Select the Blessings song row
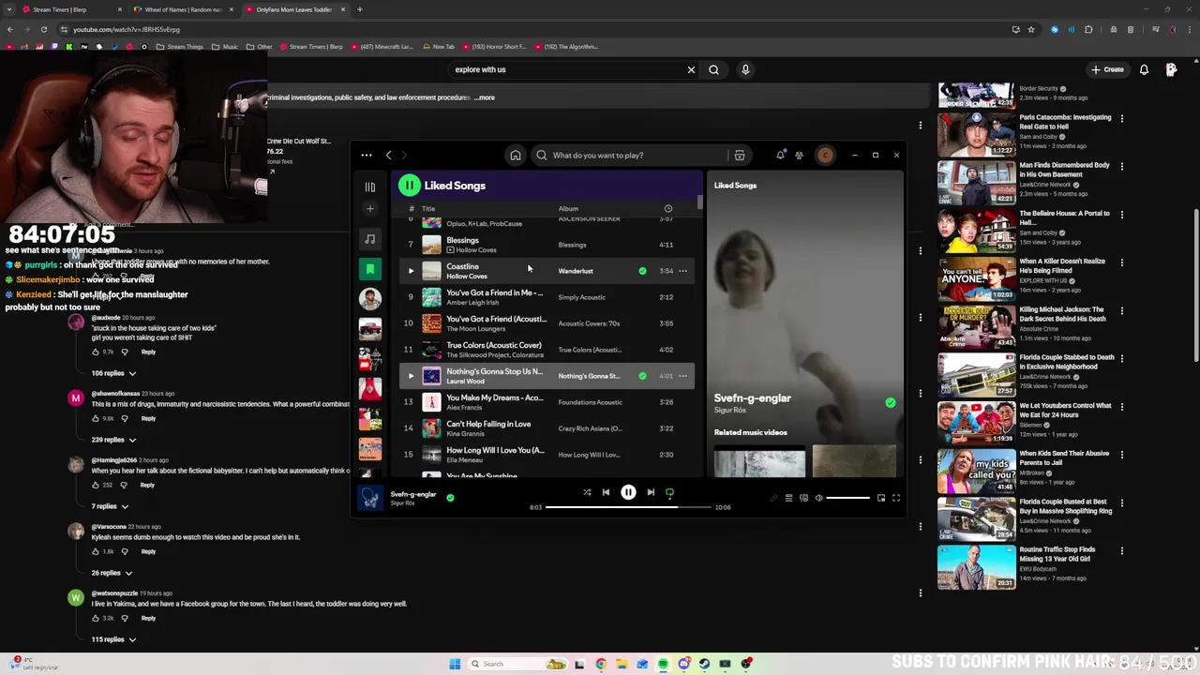 (547, 245)
